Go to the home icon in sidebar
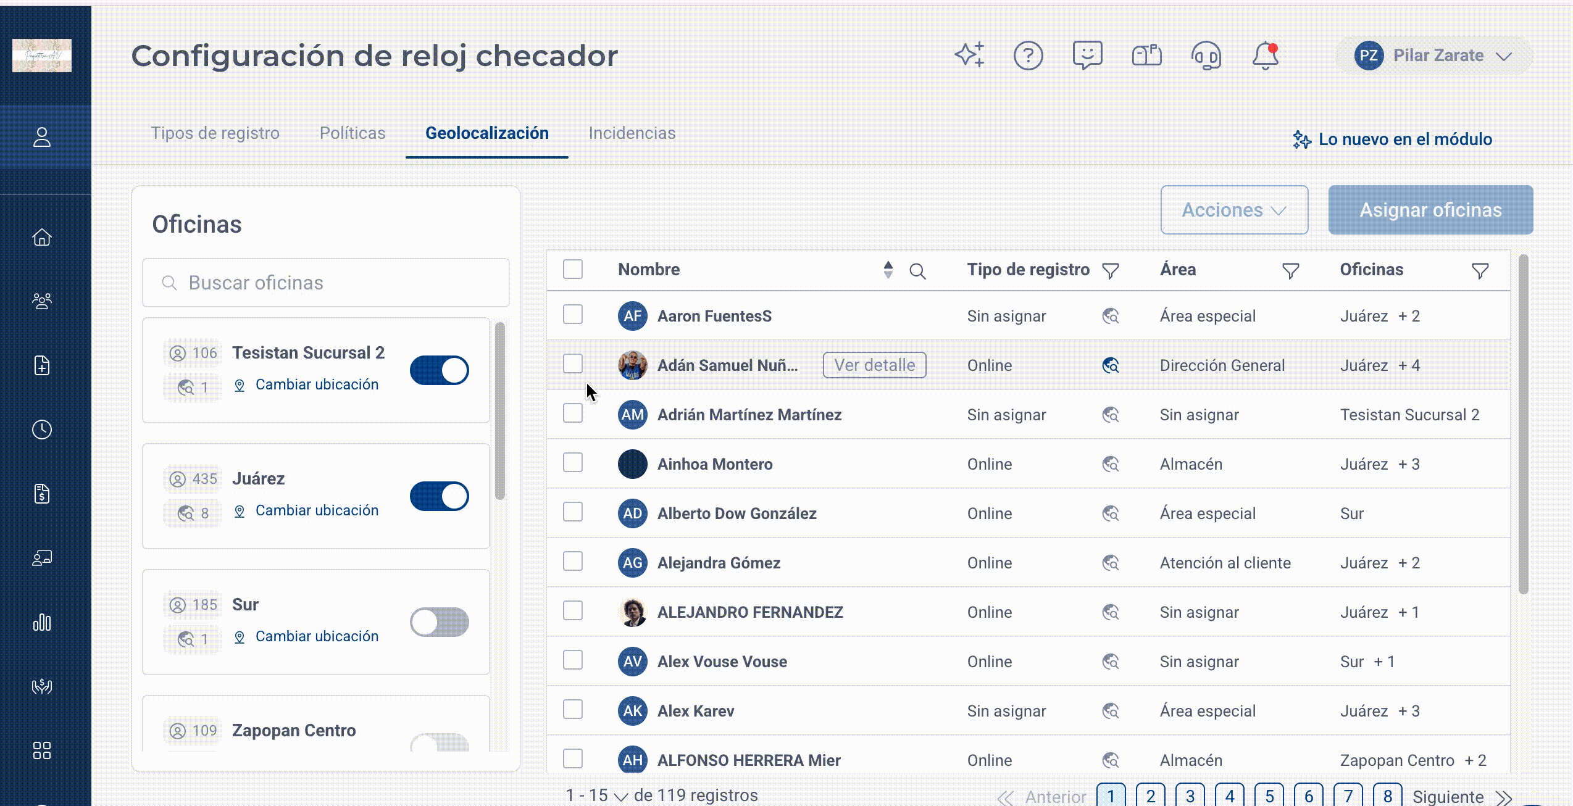This screenshot has height=806, width=1573. click(42, 237)
